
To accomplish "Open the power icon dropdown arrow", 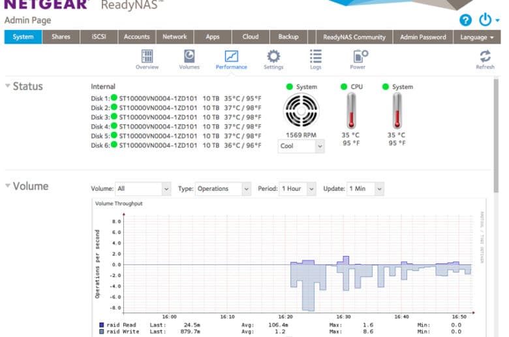I will click(x=497, y=20).
